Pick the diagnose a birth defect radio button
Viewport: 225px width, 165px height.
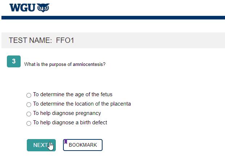click(x=29, y=123)
